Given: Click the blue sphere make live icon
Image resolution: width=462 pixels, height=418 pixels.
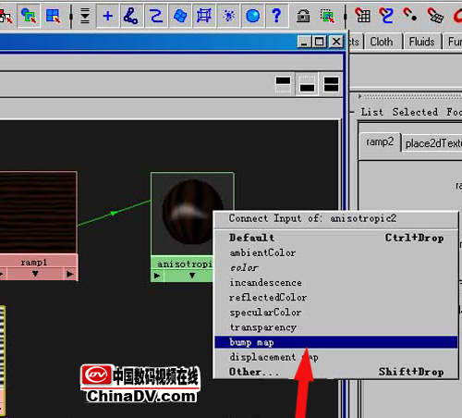Looking at the screenshot, I should coord(252,16).
